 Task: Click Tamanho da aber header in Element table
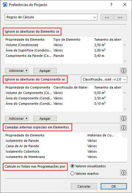click(108, 39)
